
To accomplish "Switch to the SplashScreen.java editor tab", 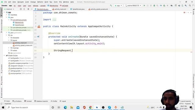I will (78, 9).
